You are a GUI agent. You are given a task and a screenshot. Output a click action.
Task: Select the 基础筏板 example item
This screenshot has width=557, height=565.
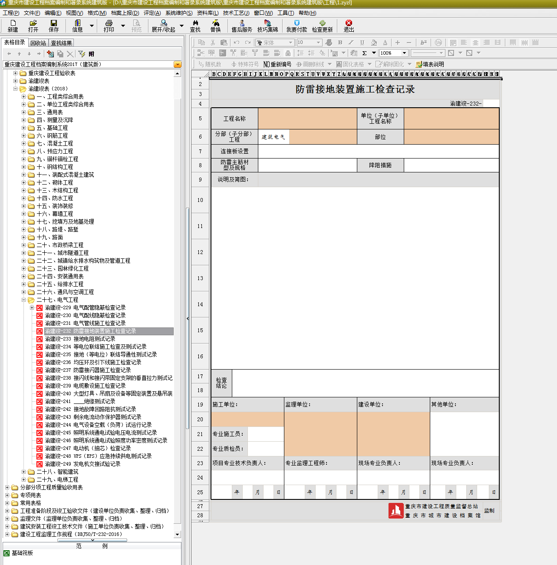click(x=22, y=553)
